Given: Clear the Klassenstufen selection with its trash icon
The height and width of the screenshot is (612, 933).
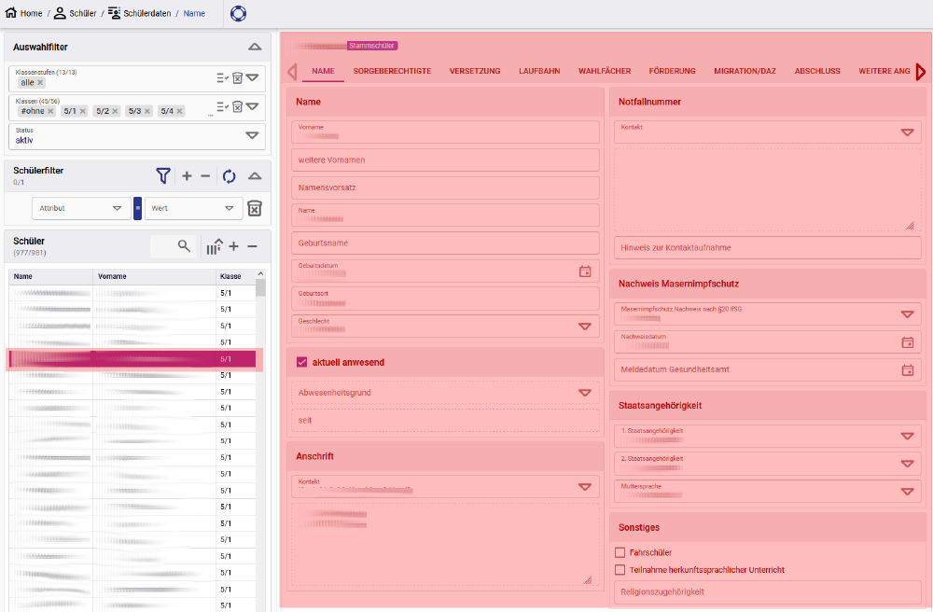Looking at the screenshot, I should [237, 78].
